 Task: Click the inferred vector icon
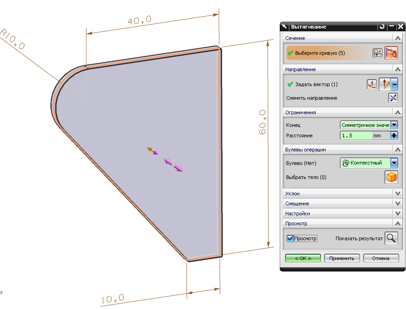[385, 84]
